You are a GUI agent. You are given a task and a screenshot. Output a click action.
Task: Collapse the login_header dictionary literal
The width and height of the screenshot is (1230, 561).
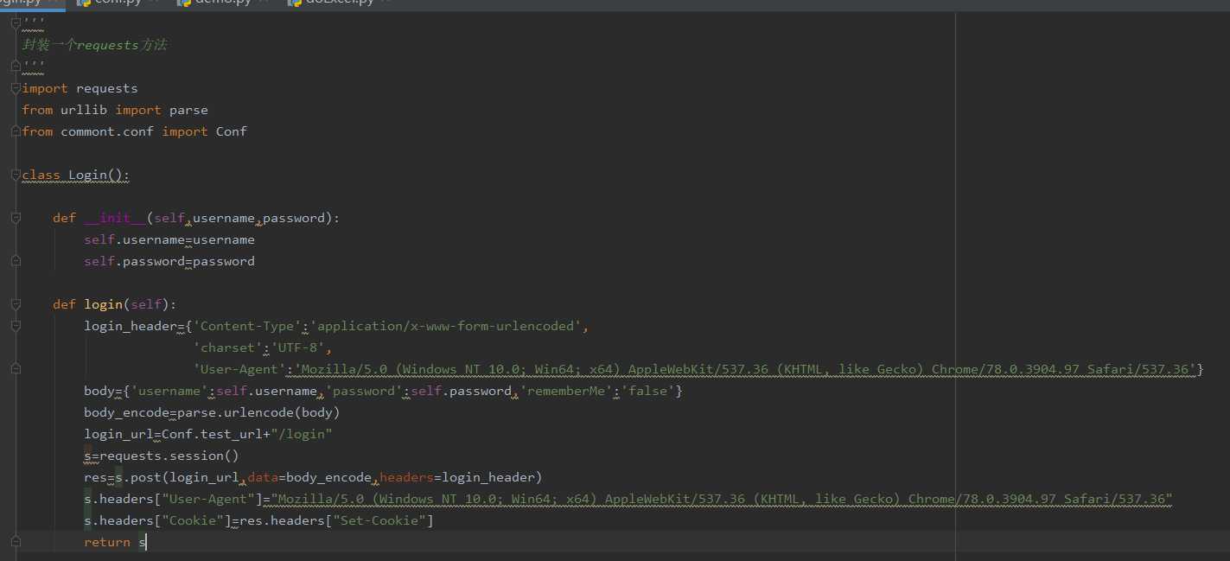tap(16, 326)
